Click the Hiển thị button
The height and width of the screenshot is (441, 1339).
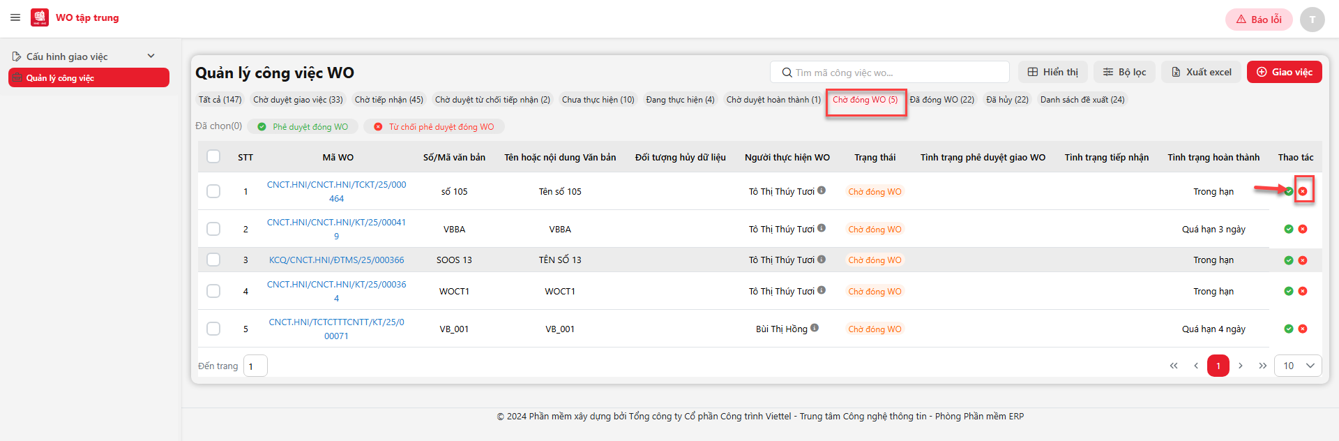pyautogui.click(x=1052, y=72)
